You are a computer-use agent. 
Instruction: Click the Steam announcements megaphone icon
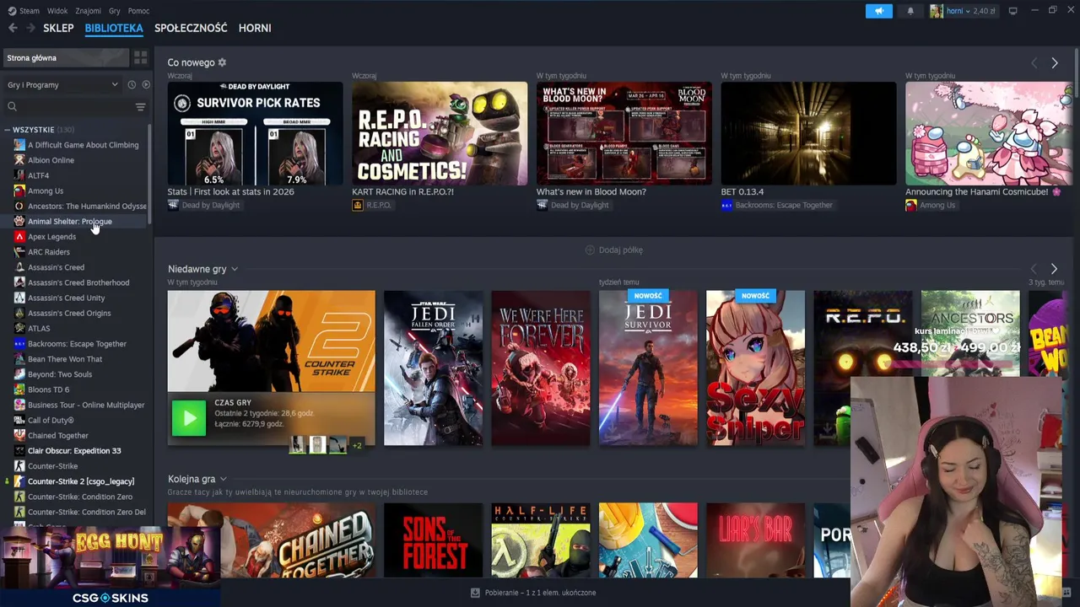pos(878,11)
